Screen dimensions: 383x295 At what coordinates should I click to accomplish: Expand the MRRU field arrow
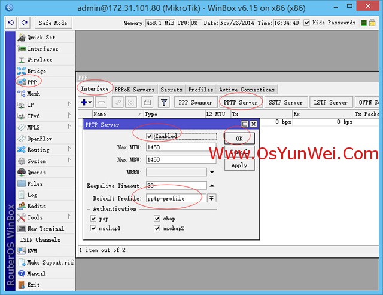pyautogui.click(x=212, y=172)
